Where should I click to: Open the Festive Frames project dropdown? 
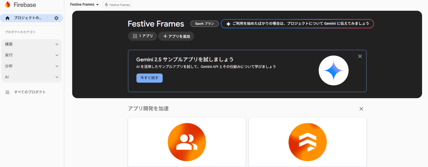tap(84, 5)
